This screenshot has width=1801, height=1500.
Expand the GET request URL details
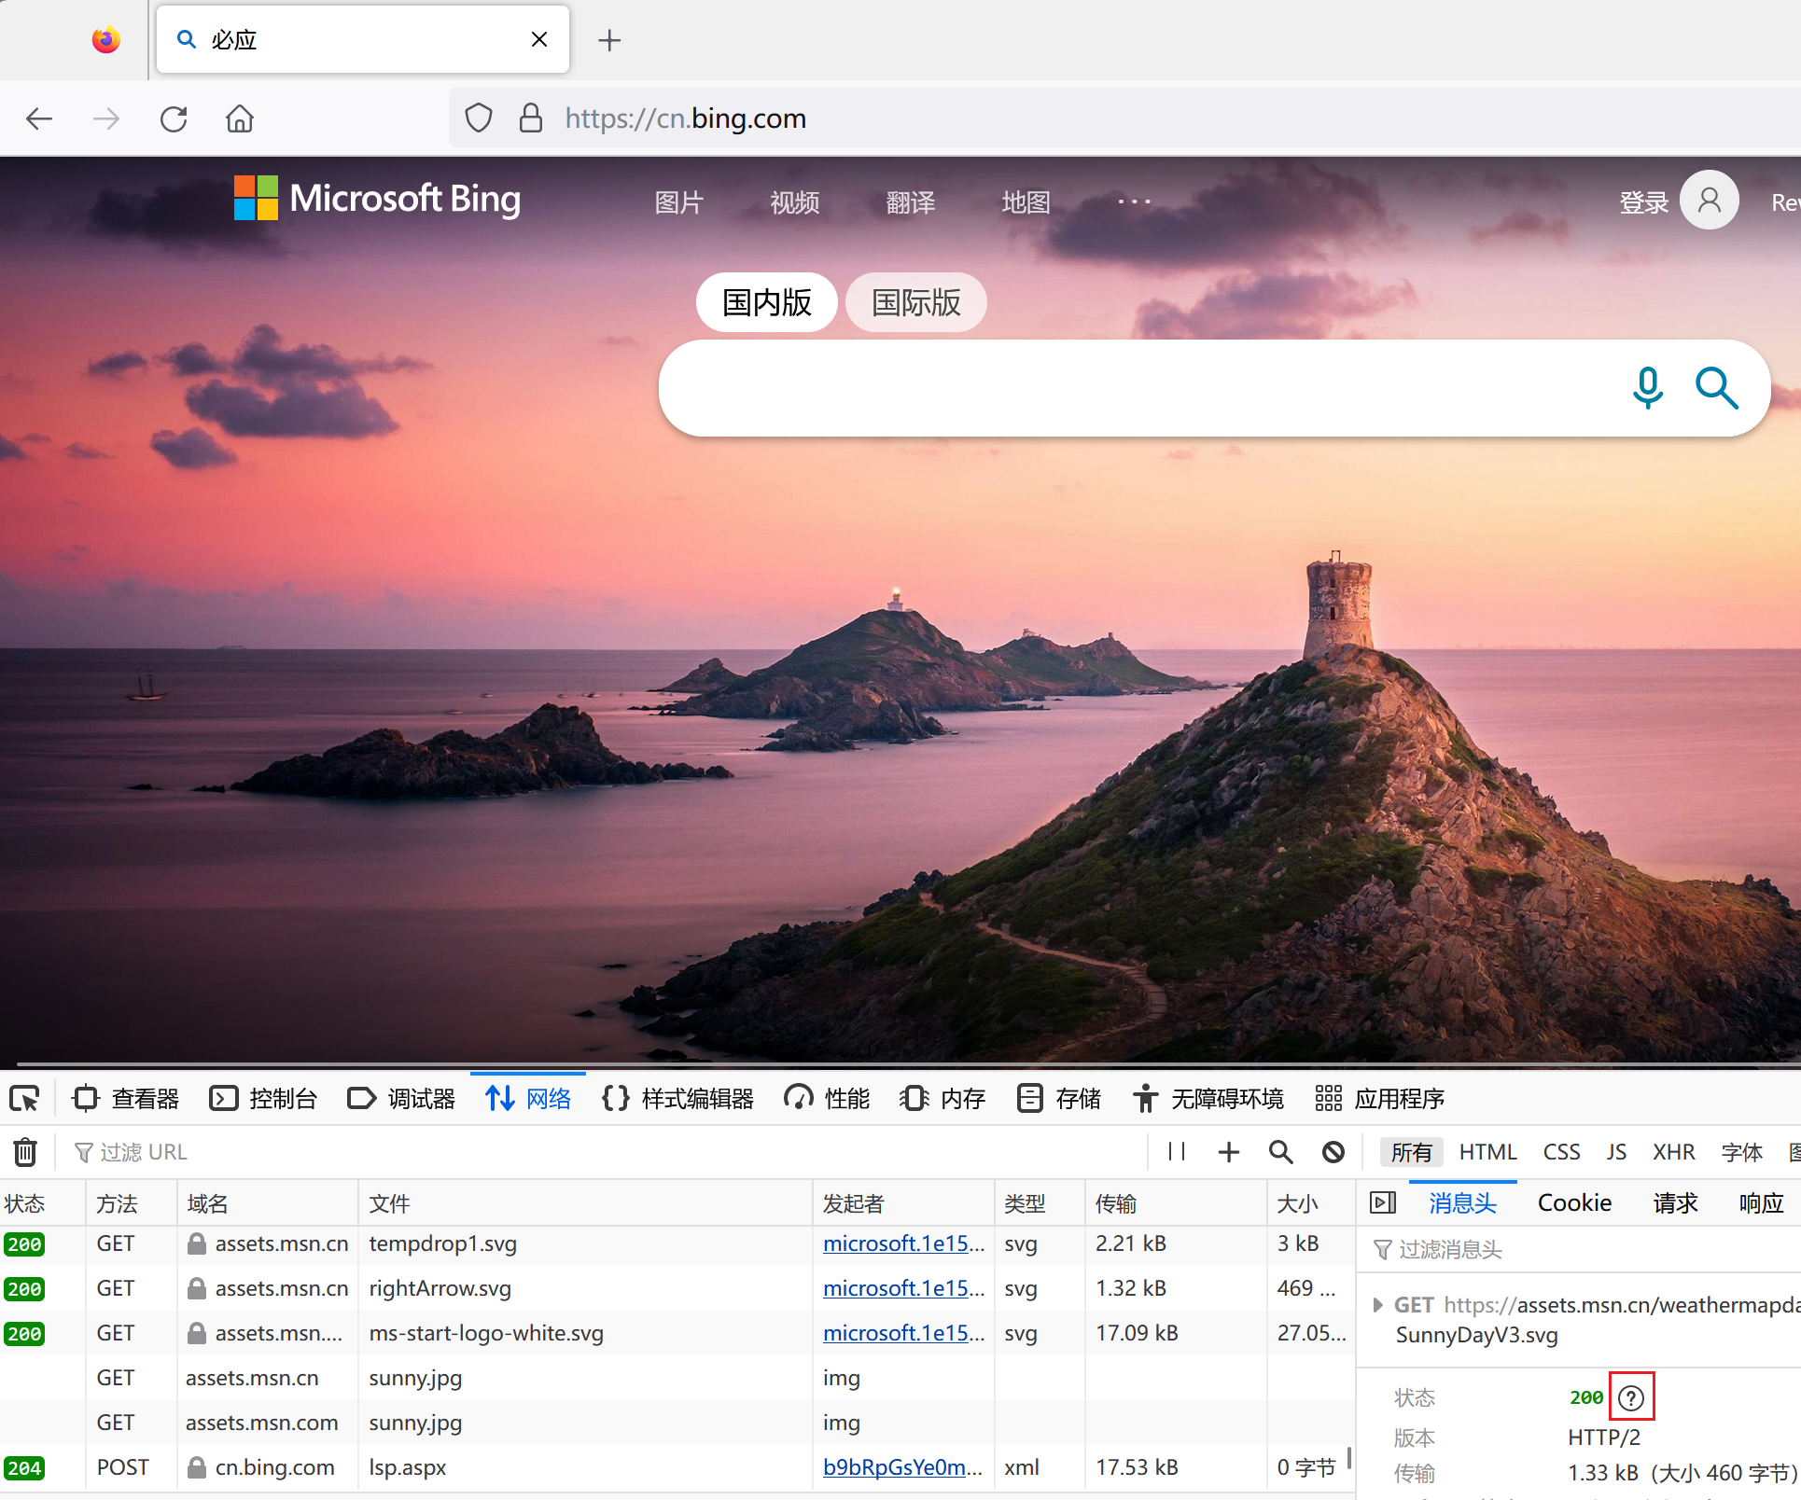pyautogui.click(x=1377, y=1305)
